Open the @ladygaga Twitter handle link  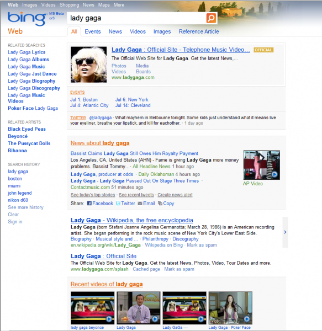click(101, 118)
